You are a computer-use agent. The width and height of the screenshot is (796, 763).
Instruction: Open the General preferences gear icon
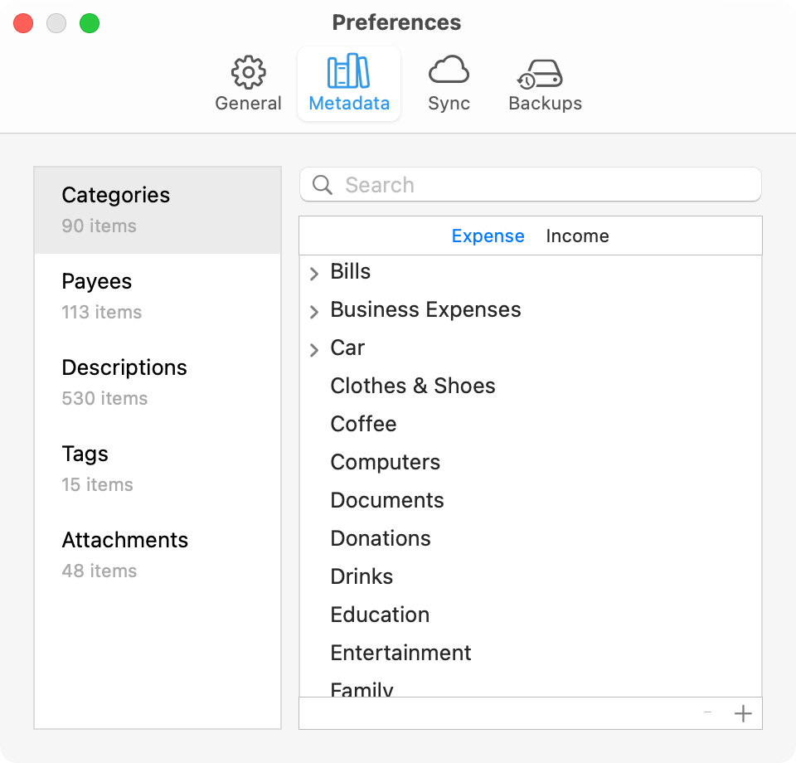pos(248,72)
